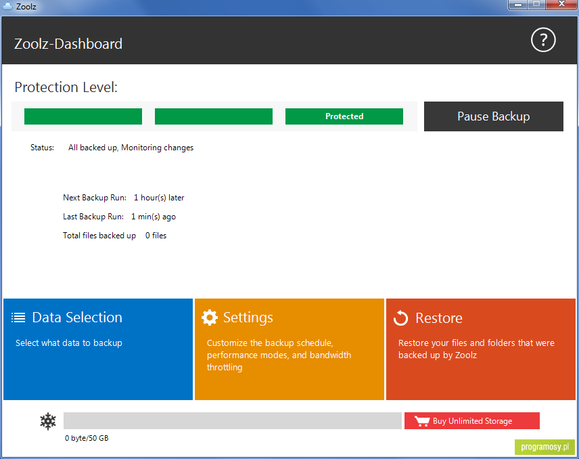This screenshot has width=579, height=459.
Task: Click the 'Protection Level:' heading
Action: coord(66,87)
